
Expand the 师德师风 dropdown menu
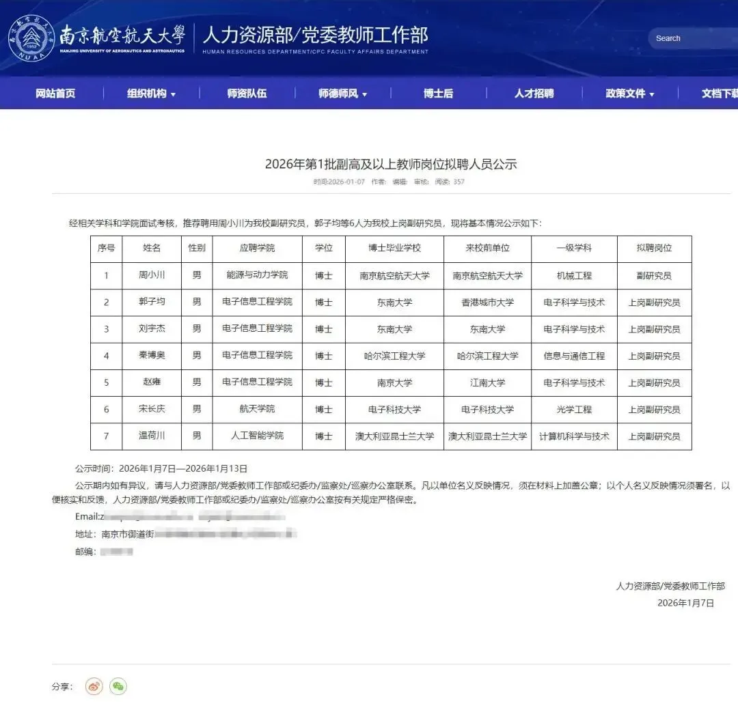(x=342, y=93)
